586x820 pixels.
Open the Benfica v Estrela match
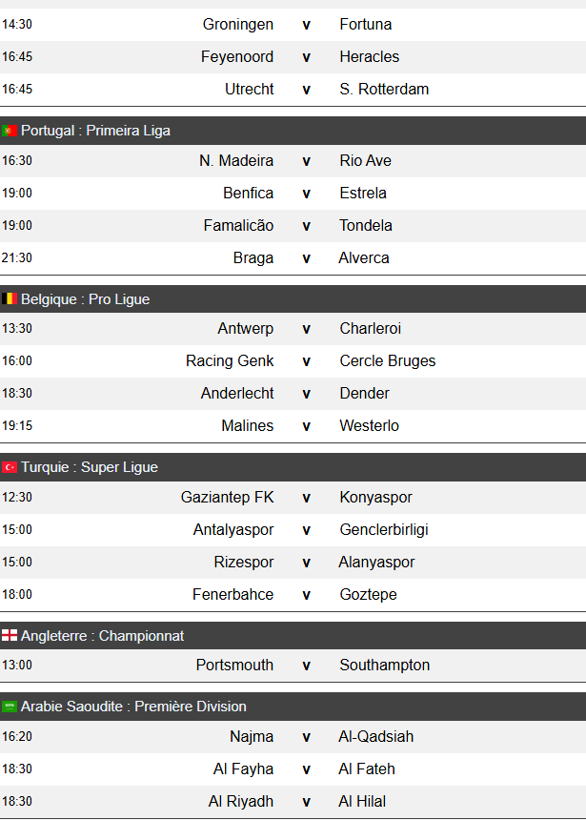click(x=306, y=193)
